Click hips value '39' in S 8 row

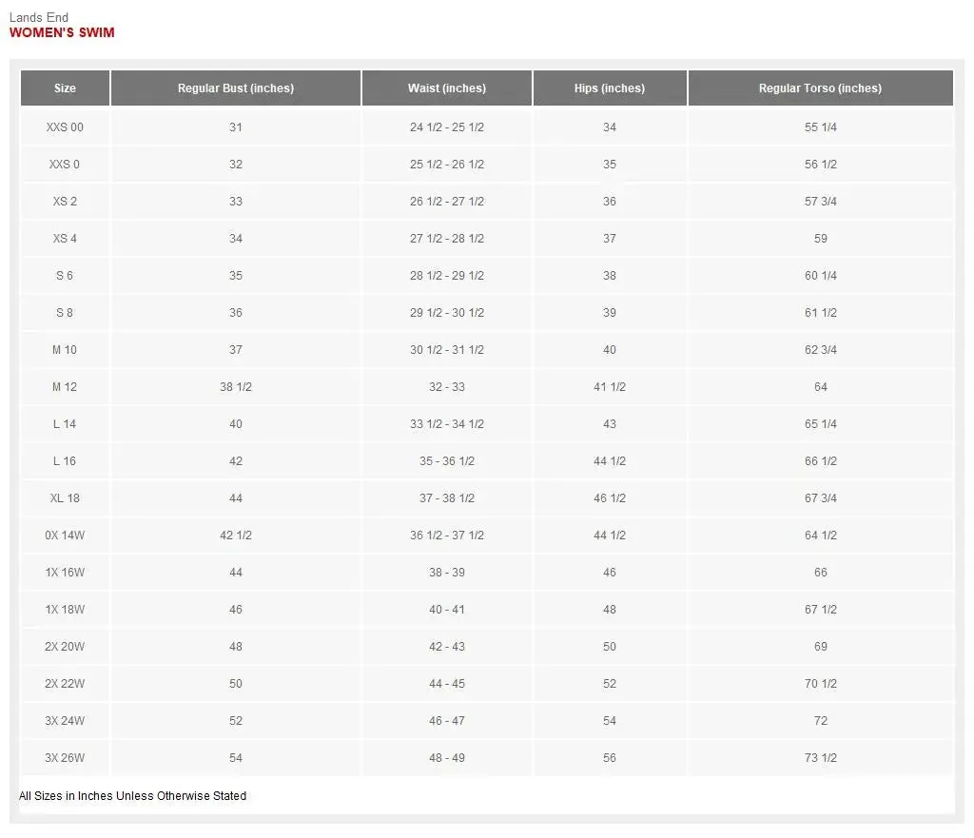click(x=610, y=312)
